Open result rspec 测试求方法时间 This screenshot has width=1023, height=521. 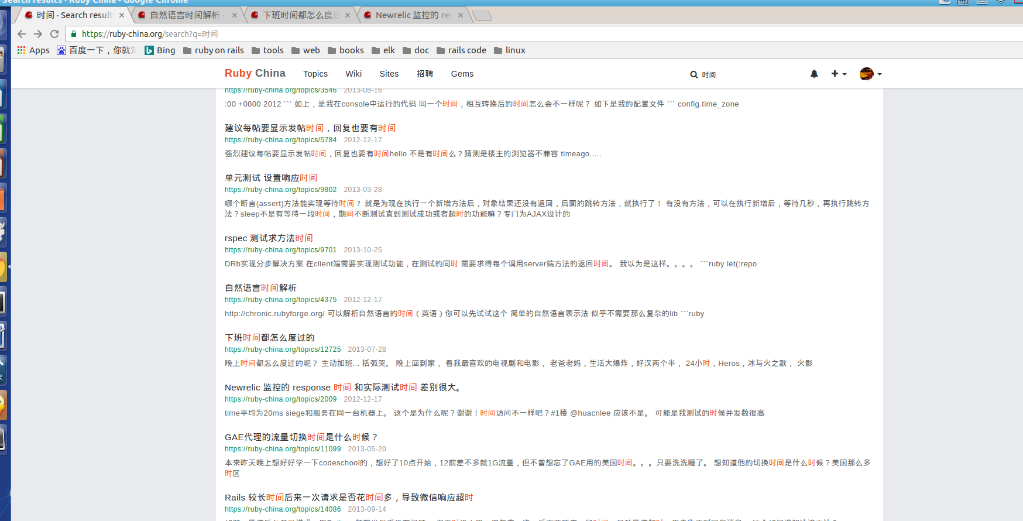pyautogui.click(x=269, y=238)
